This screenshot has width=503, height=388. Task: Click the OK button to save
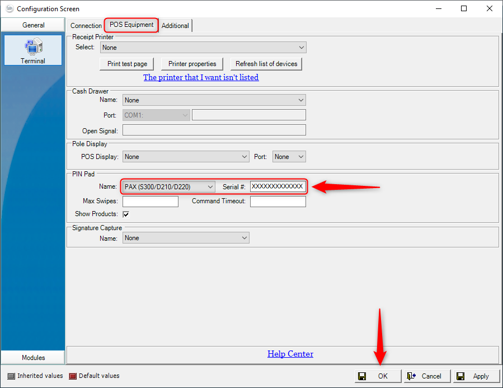pos(378,376)
